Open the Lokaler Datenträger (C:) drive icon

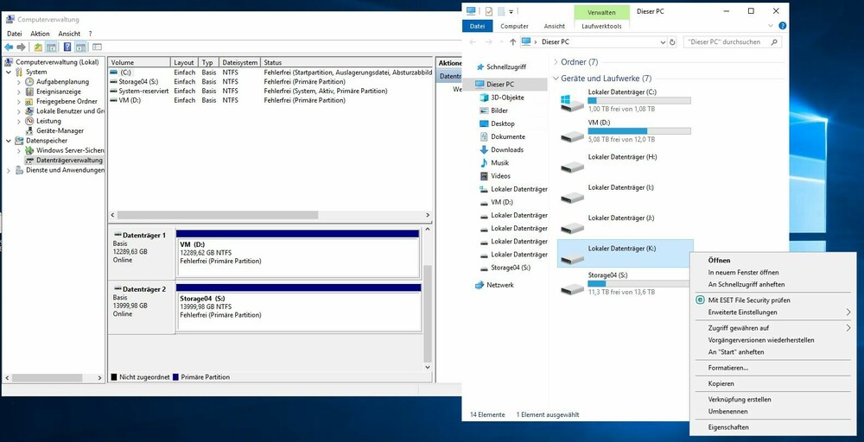point(571,104)
